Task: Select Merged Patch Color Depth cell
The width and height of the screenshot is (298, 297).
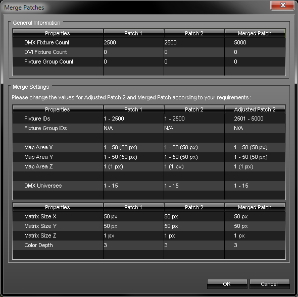Action: pyautogui.click(x=255, y=245)
